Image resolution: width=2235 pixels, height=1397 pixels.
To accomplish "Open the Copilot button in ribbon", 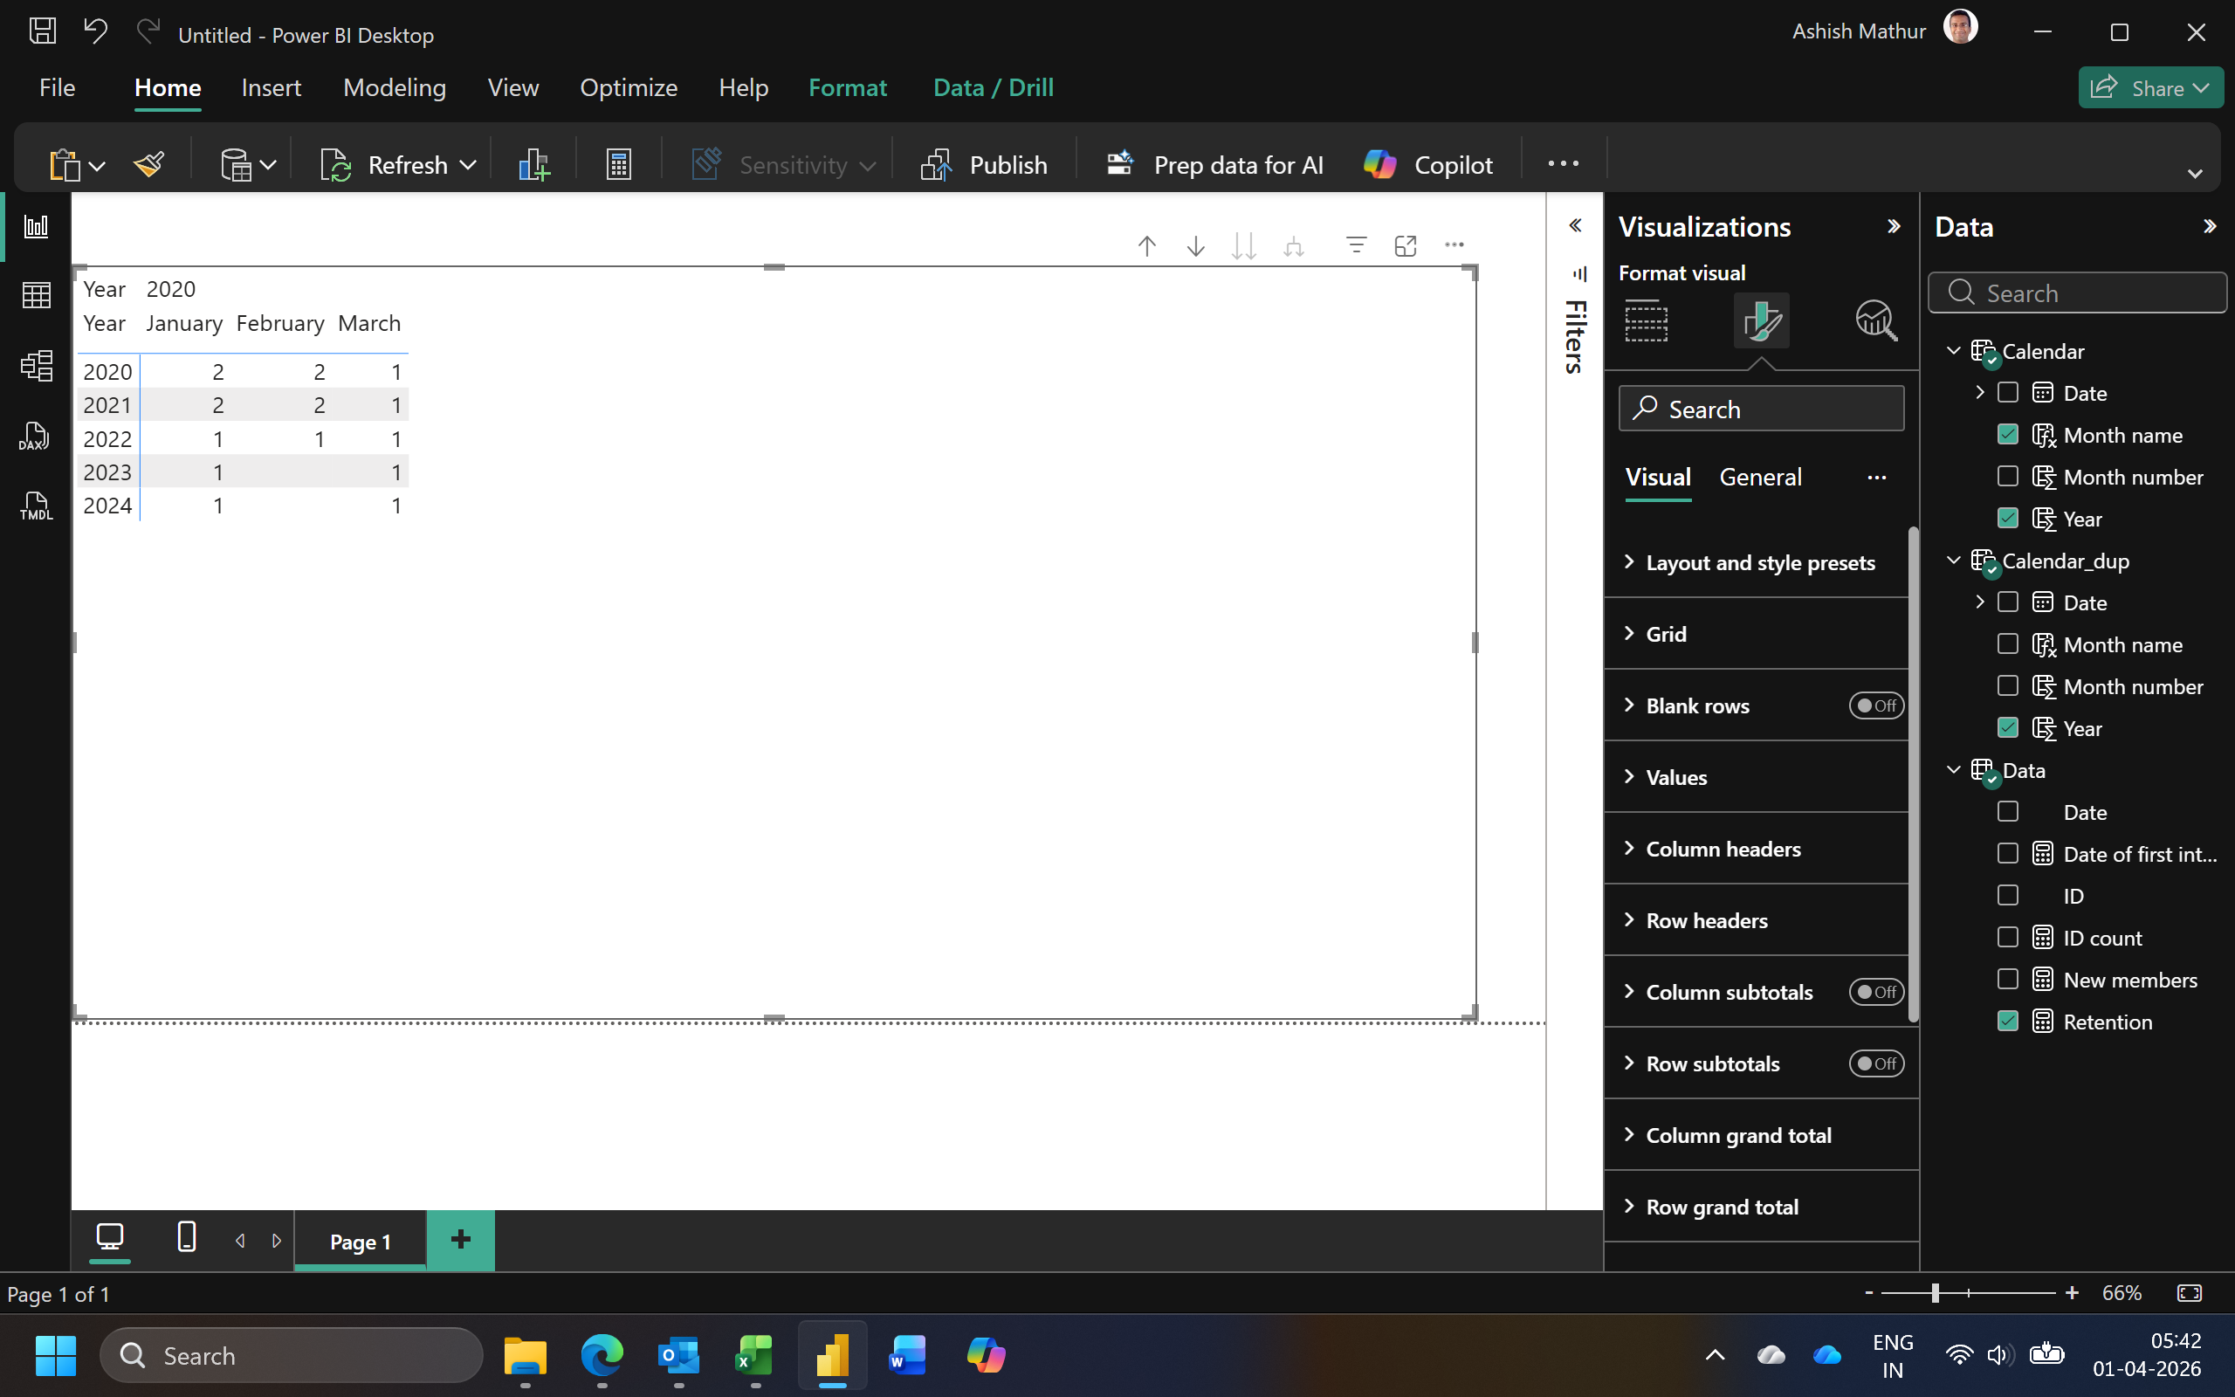I will coord(1427,164).
